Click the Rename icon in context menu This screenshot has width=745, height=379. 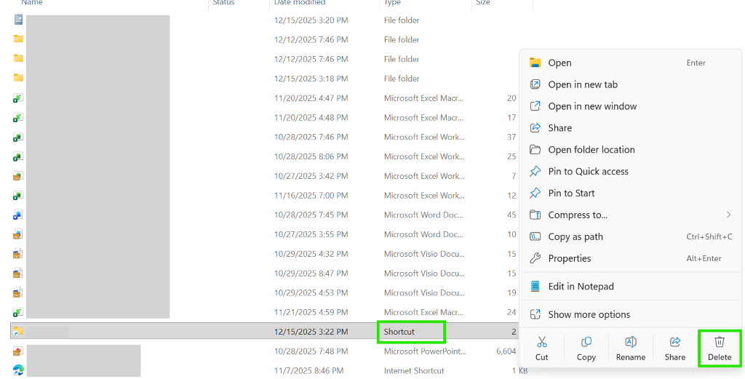pyautogui.click(x=631, y=342)
